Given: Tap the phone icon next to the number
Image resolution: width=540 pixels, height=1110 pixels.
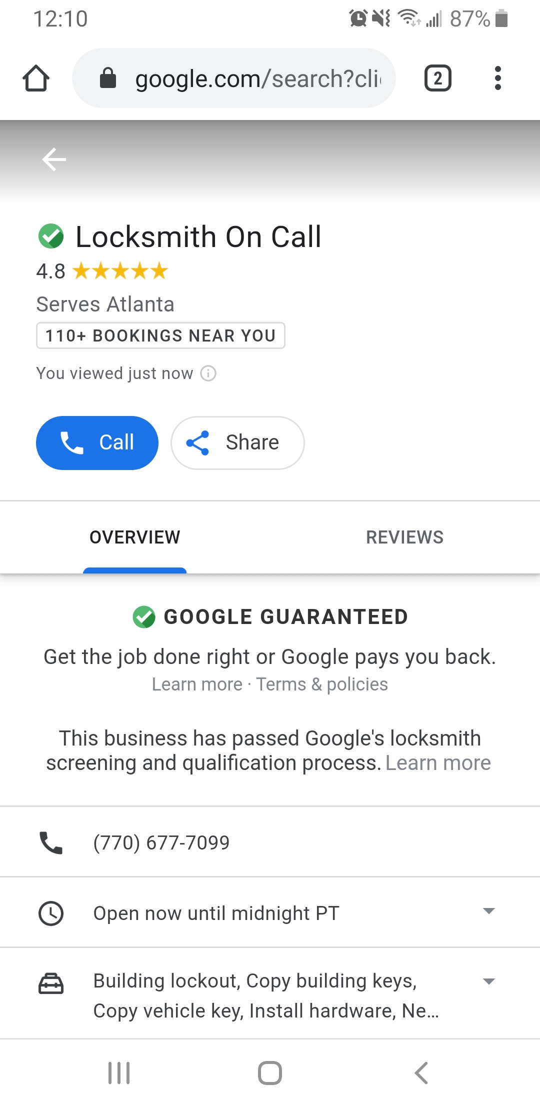Looking at the screenshot, I should [51, 842].
